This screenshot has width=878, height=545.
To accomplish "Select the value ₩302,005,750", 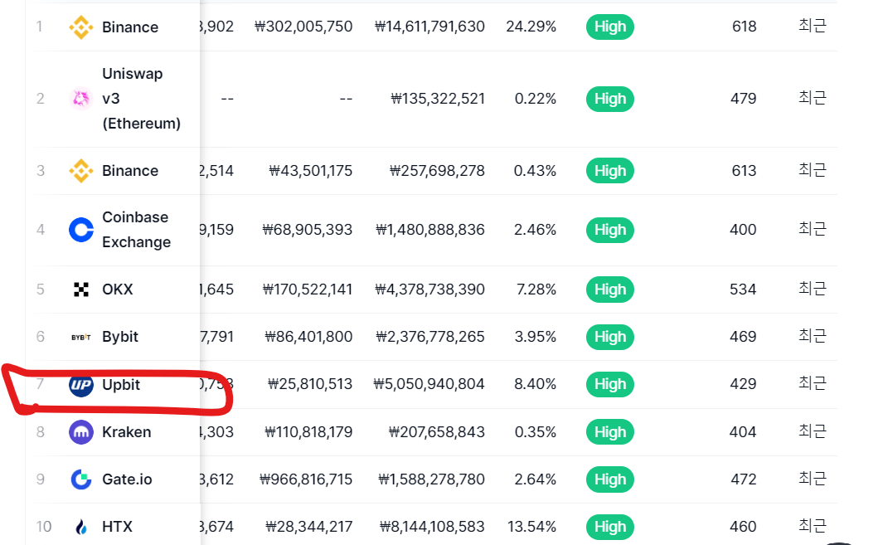I will pos(303,27).
